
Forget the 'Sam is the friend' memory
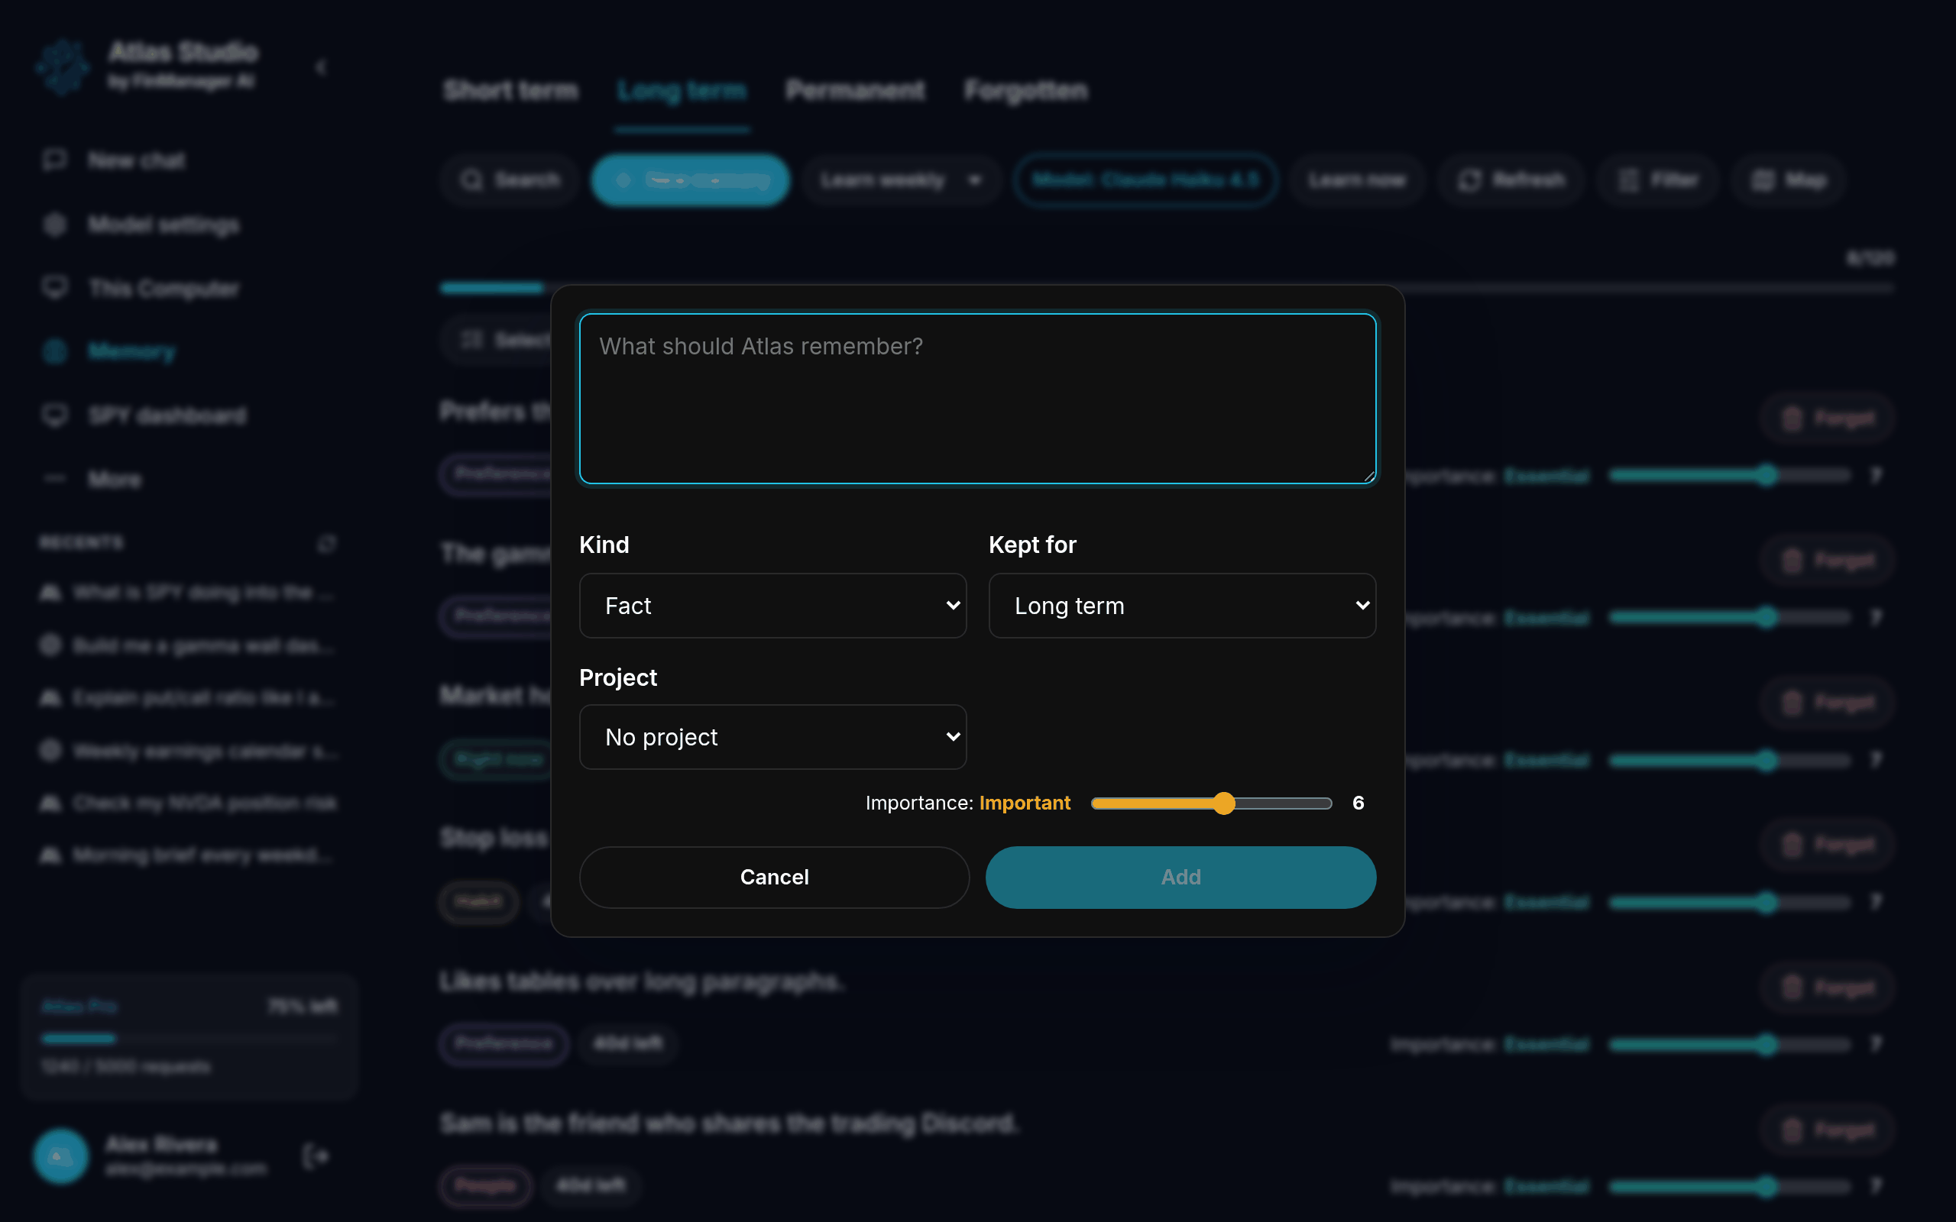coord(1828,1130)
